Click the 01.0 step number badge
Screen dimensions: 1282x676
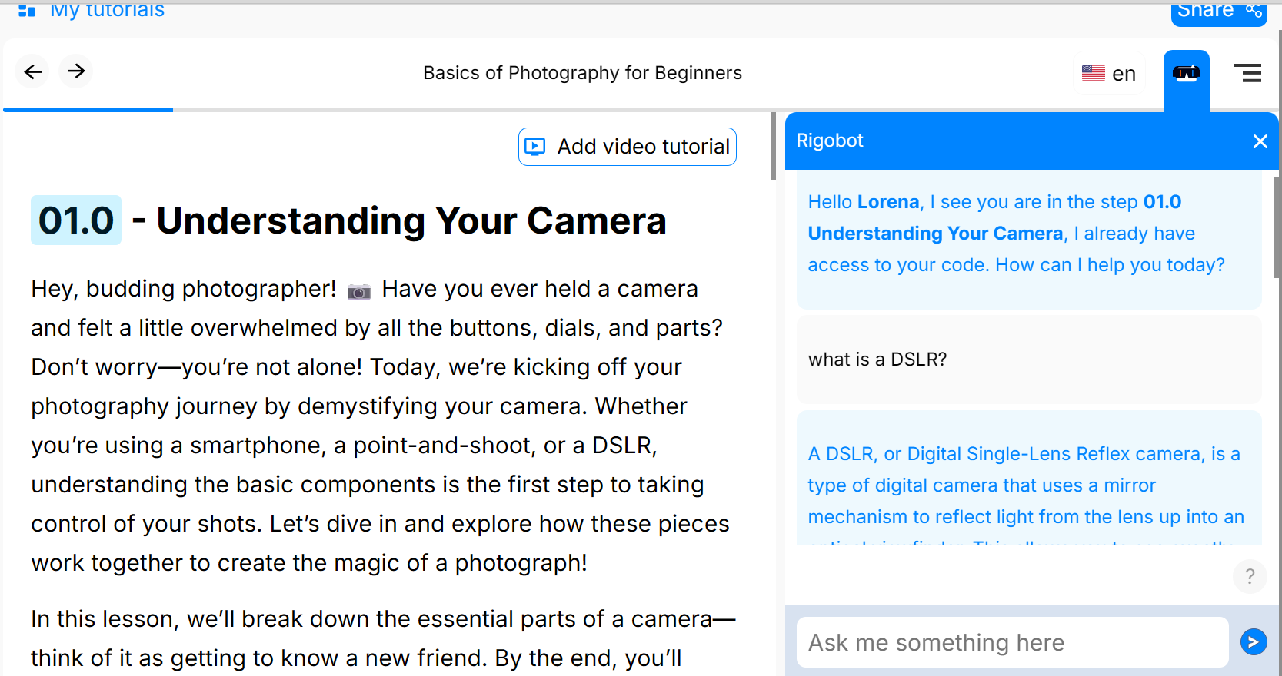coord(76,220)
